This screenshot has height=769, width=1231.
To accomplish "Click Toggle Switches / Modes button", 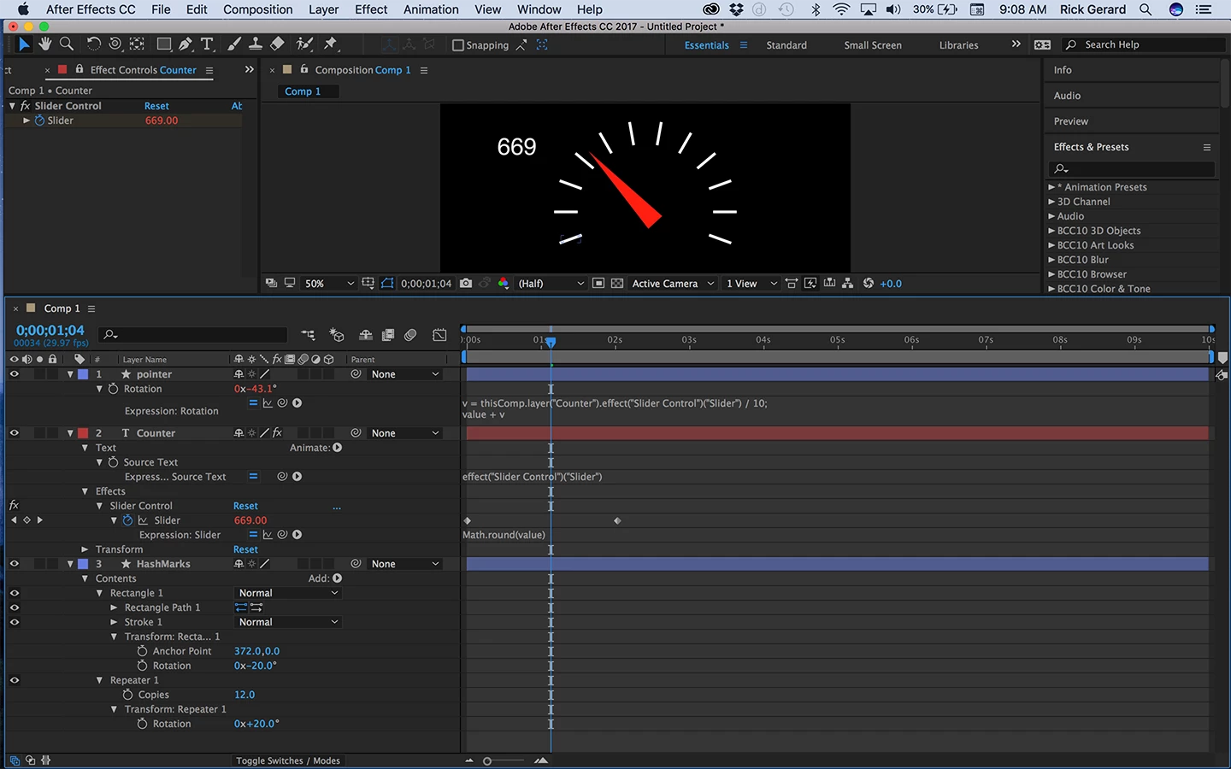I will point(288,760).
